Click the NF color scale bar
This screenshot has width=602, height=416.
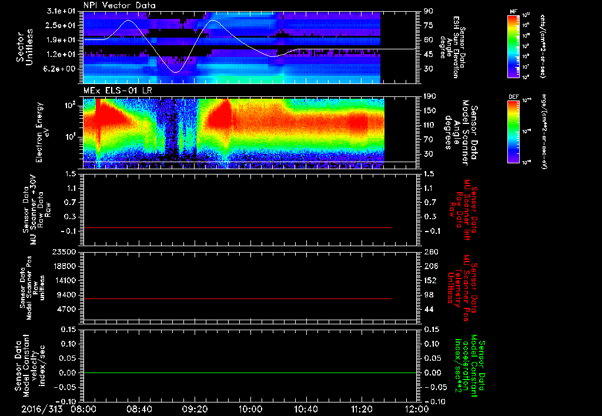(x=514, y=46)
